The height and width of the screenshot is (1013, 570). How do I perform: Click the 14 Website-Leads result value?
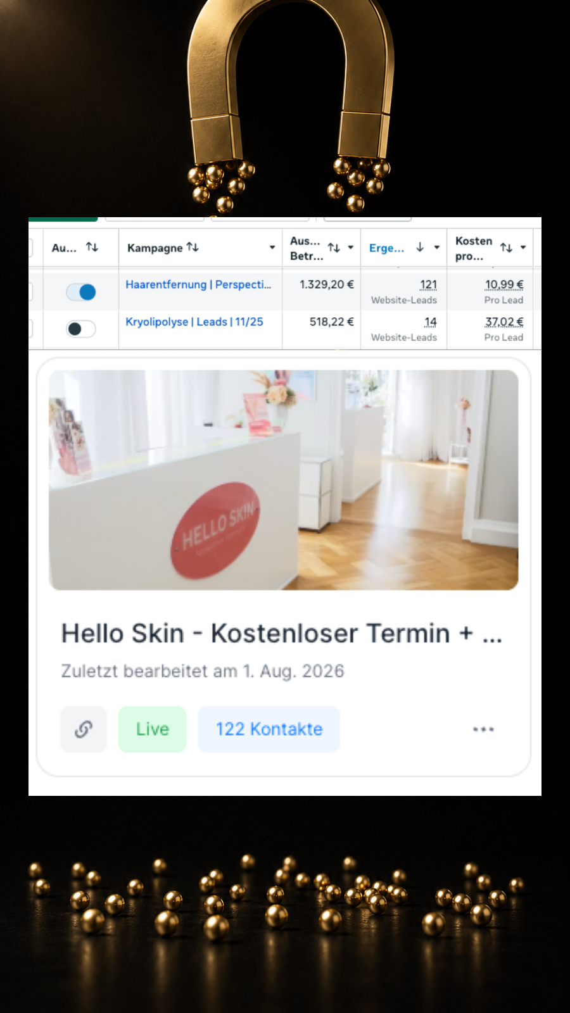point(431,322)
